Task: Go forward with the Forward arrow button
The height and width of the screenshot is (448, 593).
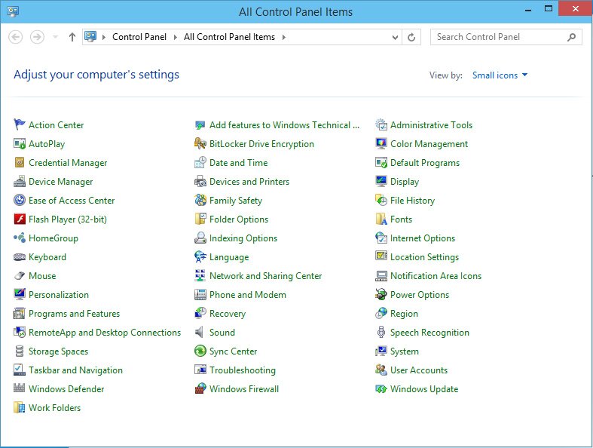Action: [x=37, y=37]
